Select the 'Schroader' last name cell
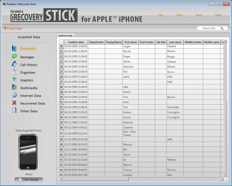The width and height of the screenshot is (232, 186). [175, 107]
